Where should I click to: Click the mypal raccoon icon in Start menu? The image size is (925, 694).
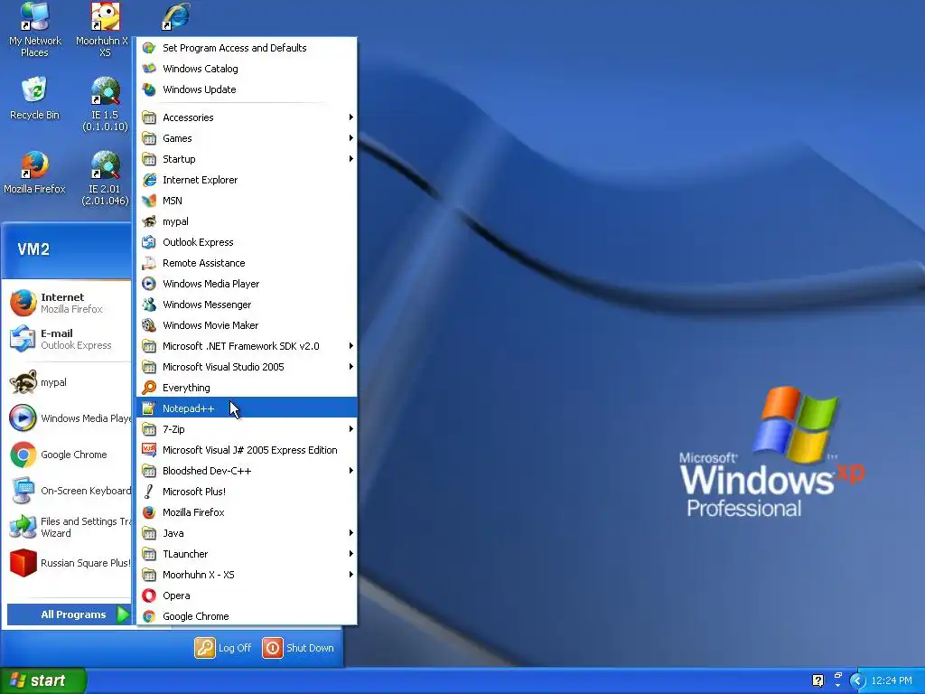[23, 382]
